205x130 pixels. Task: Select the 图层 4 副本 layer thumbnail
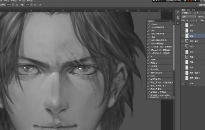pos(187,41)
